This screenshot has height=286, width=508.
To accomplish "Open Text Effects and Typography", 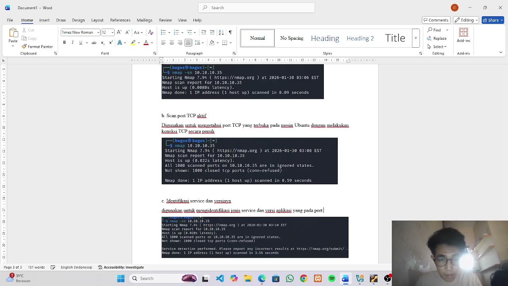I will (119, 43).
